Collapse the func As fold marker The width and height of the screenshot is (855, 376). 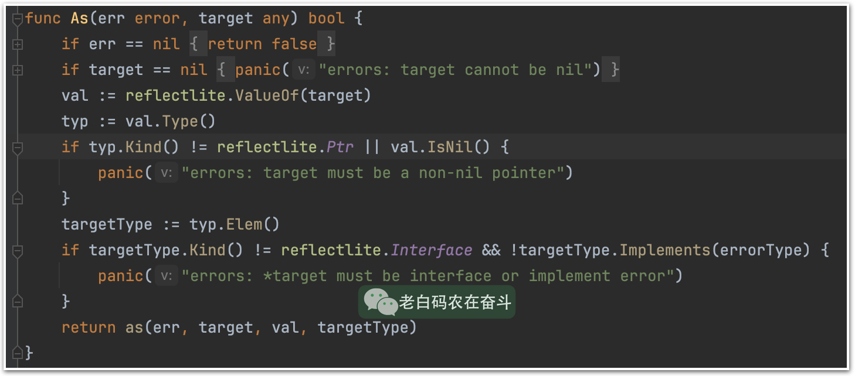pyautogui.click(x=18, y=19)
